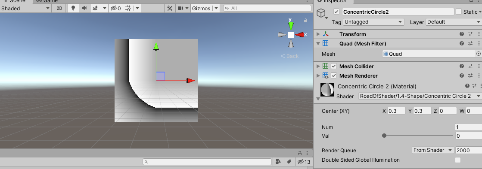
Task: Switch scene to 2D view
Action: tap(59, 8)
